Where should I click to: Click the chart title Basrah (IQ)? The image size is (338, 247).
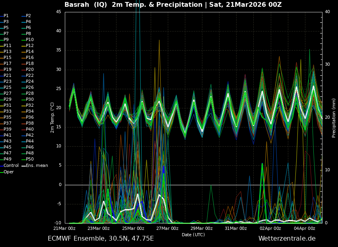86,5
